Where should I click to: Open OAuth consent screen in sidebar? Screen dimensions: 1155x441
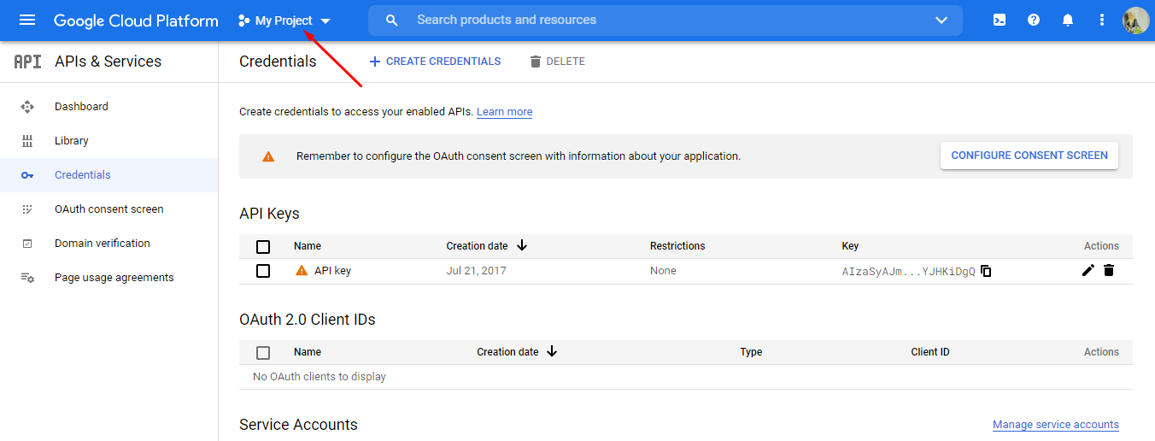click(x=109, y=209)
